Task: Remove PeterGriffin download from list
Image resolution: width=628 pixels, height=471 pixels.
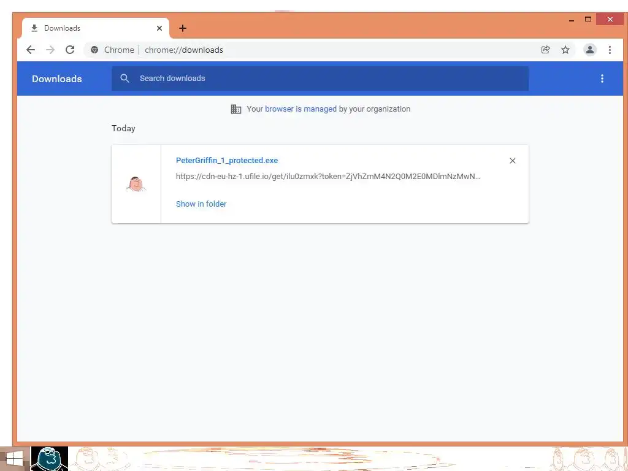Action: click(512, 161)
